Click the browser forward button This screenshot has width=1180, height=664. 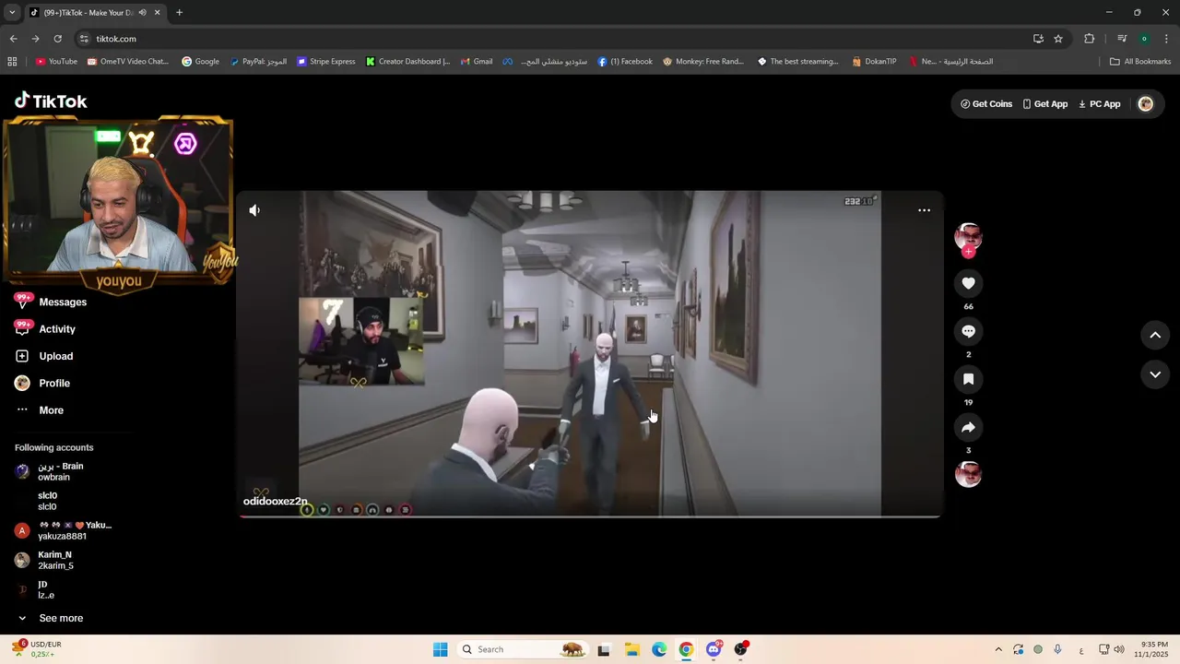(x=35, y=39)
